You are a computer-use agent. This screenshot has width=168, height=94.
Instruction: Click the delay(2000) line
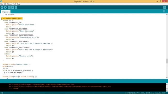click(8, 66)
